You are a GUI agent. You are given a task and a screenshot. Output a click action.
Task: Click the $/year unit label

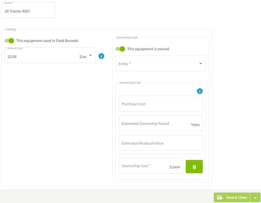click(175, 167)
